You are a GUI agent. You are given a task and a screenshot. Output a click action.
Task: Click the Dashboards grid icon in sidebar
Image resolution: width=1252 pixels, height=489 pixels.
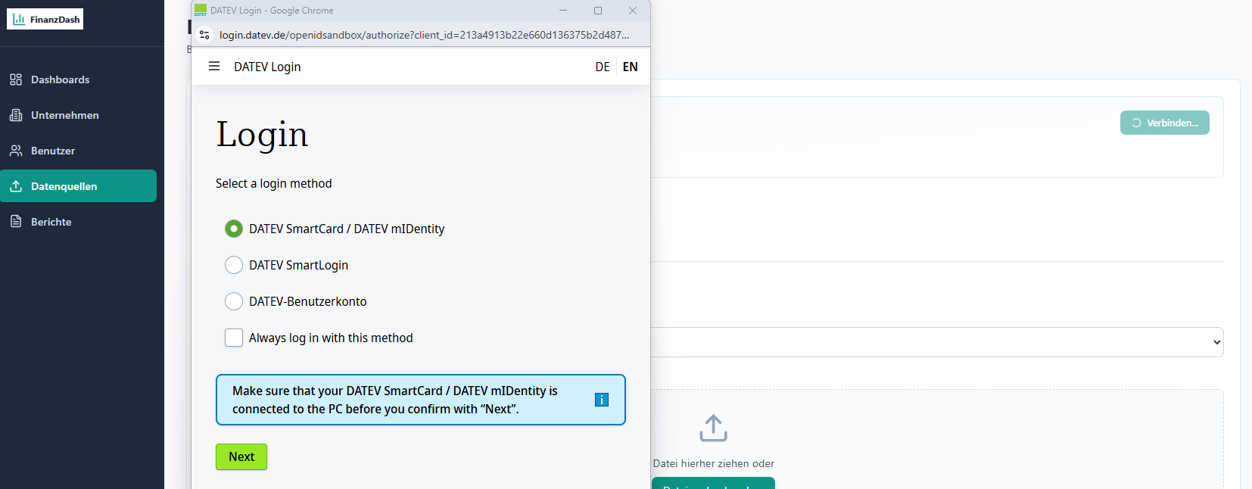click(x=16, y=79)
